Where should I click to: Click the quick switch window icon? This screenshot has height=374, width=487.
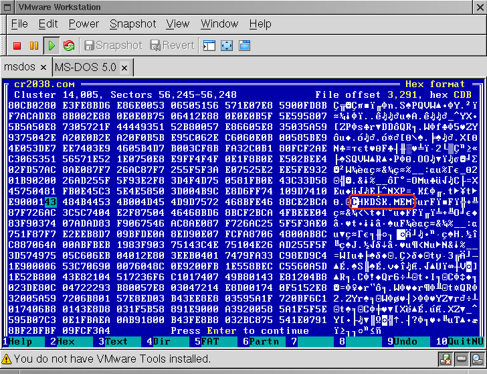[x=244, y=46]
